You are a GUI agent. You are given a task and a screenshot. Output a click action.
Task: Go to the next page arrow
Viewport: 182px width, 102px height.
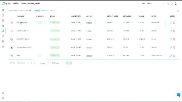(35, 63)
